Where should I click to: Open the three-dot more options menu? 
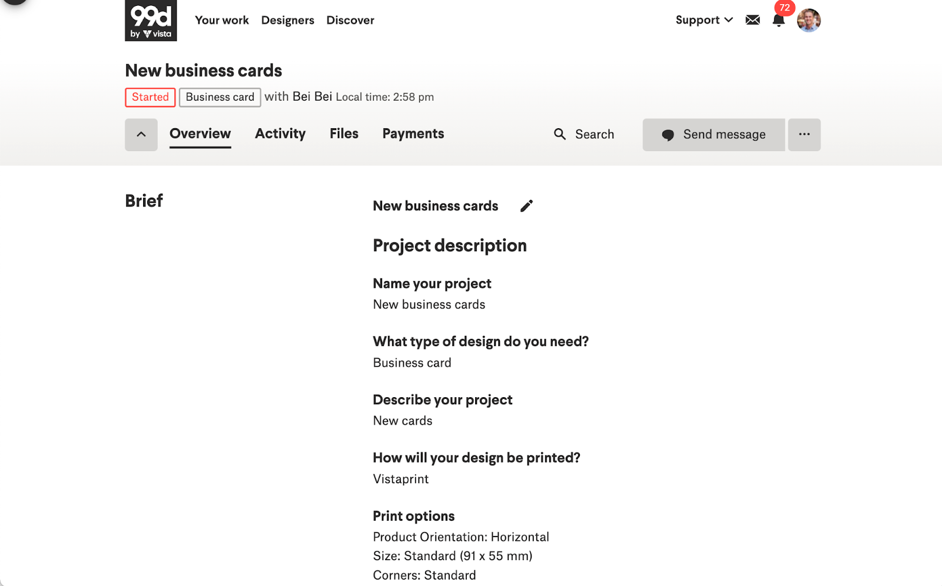coord(804,135)
